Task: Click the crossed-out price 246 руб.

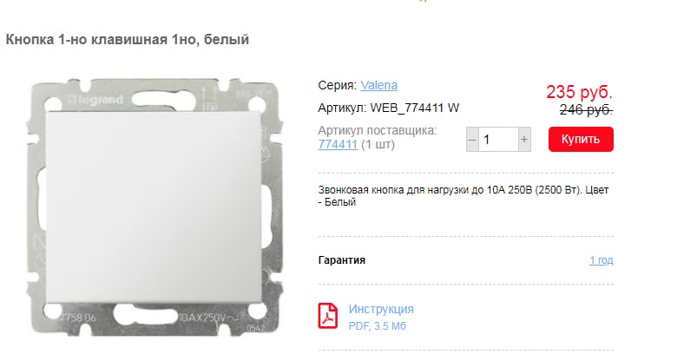Action: [586, 110]
